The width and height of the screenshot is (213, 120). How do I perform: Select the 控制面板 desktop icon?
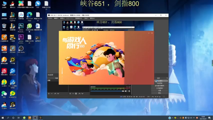pyautogui.click(x=4, y=16)
